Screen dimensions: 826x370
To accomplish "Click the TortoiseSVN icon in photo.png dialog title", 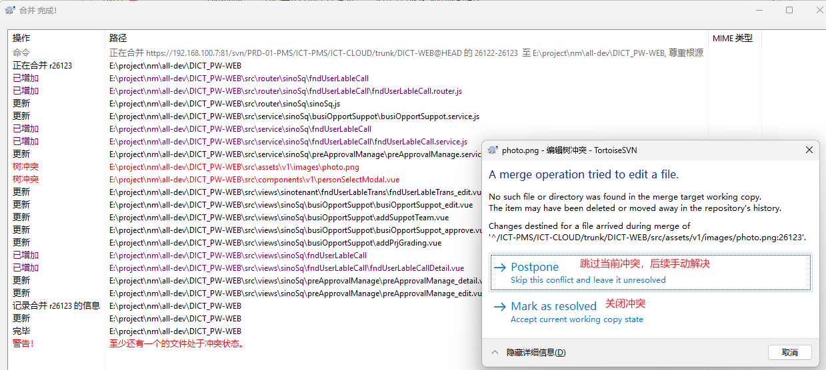I will coord(493,150).
